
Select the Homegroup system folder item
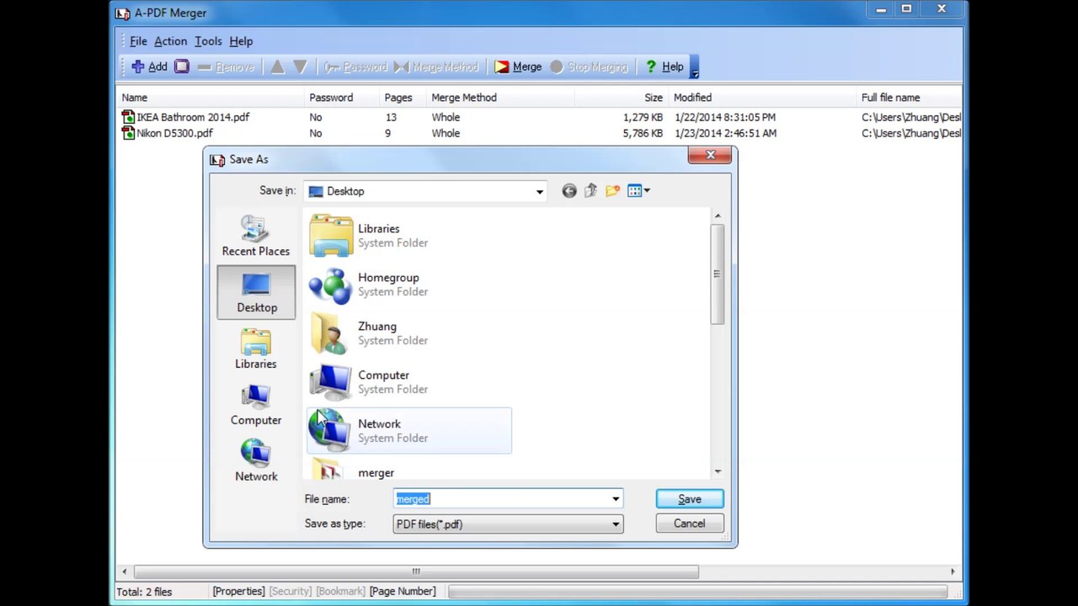click(x=408, y=284)
